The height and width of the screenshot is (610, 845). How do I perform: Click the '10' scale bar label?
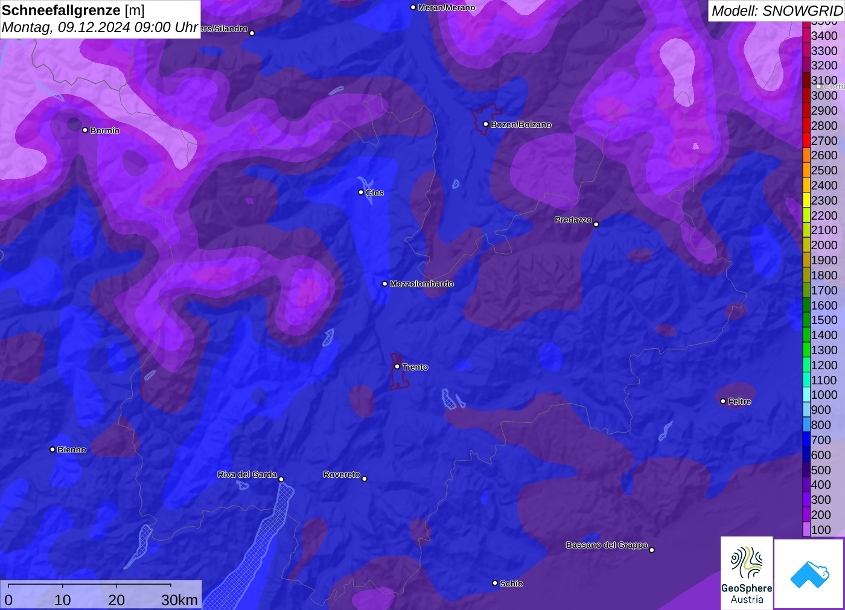[63, 600]
